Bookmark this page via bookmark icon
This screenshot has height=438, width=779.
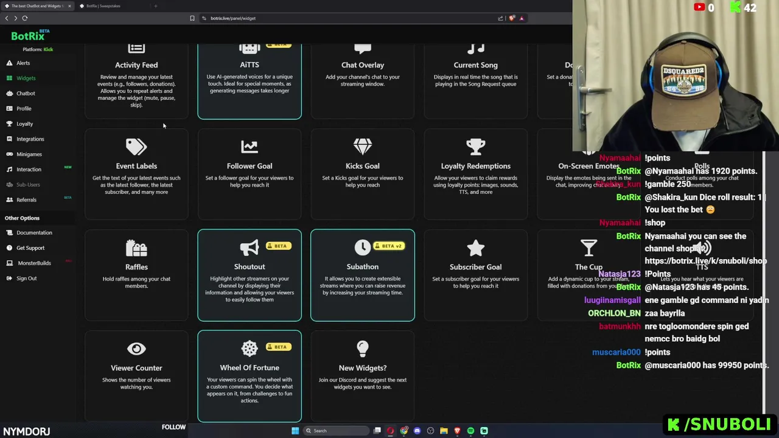(192, 18)
